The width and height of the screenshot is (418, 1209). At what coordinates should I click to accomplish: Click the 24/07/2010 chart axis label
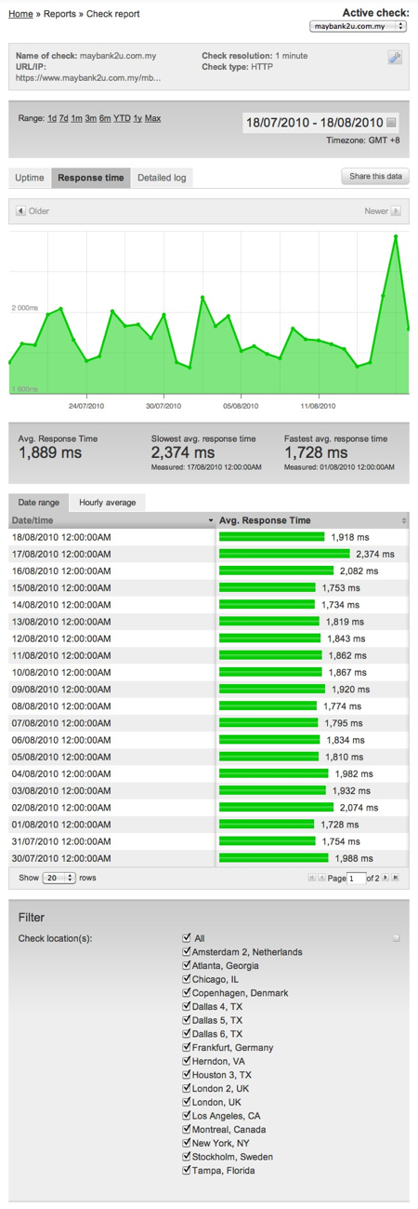(86, 406)
